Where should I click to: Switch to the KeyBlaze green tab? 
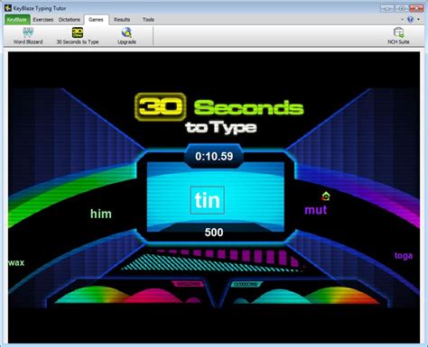(17, 20)
